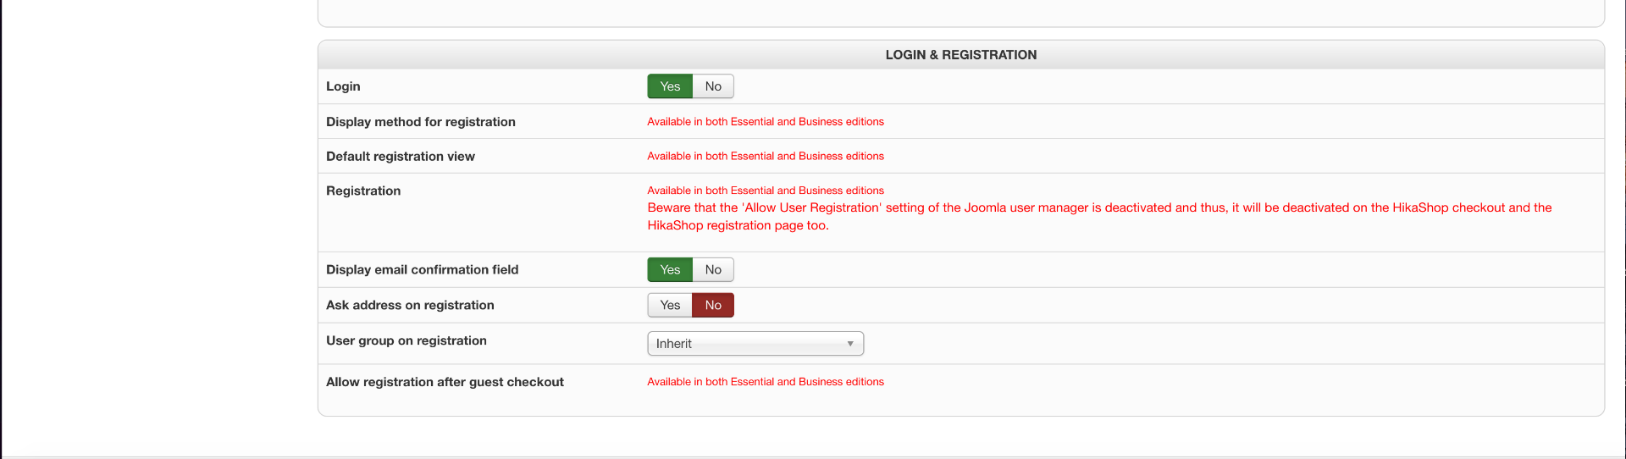This screenshot has width=1626, height=459.
Task: Choose Yes for Ask address on registration
Action: click(670, 305)
